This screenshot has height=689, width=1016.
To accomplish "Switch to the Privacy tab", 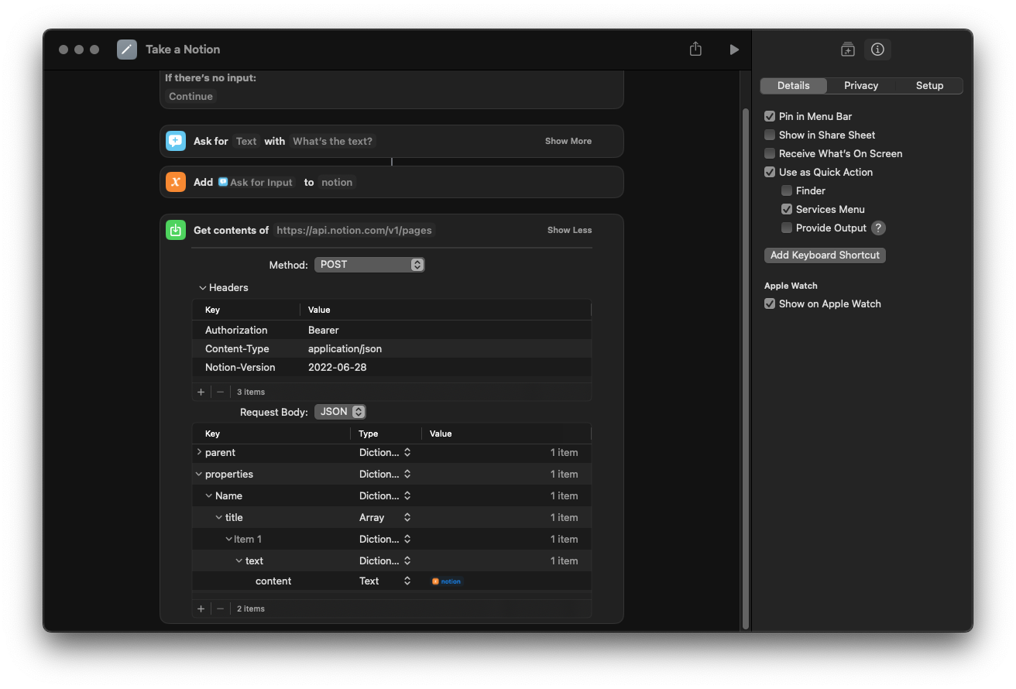I will [x=861, y=86].
